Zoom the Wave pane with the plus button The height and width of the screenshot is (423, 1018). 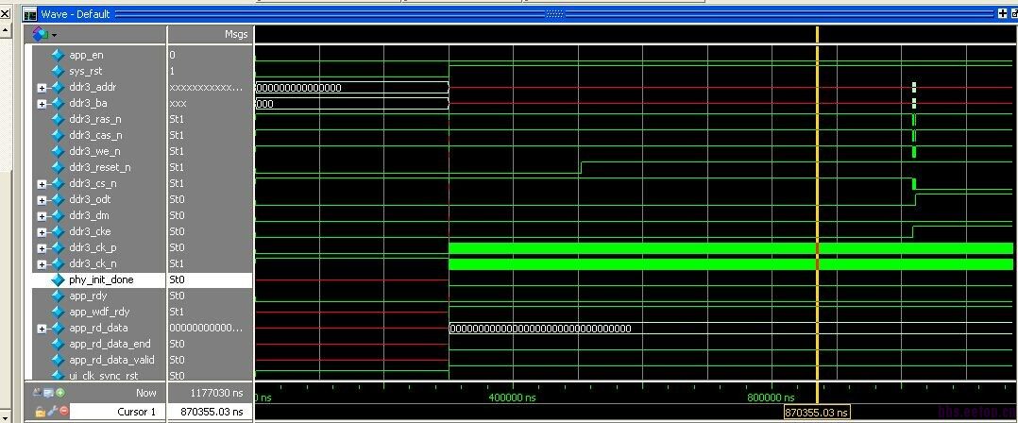[1003, 13]
